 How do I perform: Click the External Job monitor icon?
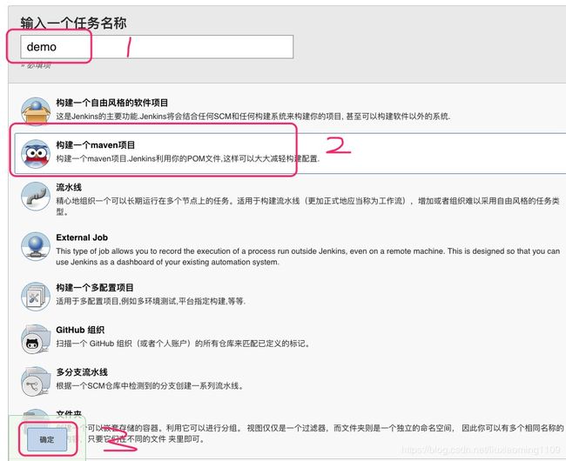pyautogui.click(x=36, y=246)
